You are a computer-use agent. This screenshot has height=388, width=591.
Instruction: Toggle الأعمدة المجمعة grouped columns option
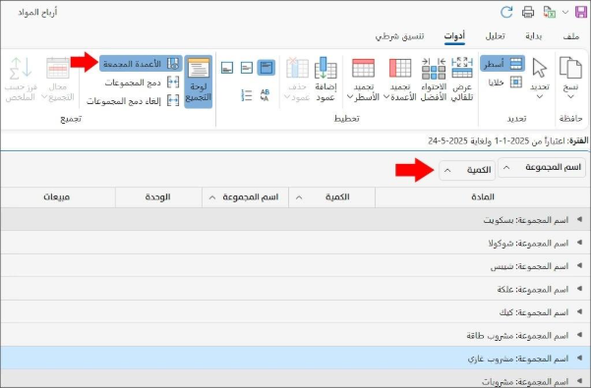tap(141, 64)
